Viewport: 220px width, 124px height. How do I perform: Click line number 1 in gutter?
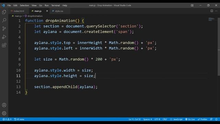[x=19, y=21]
